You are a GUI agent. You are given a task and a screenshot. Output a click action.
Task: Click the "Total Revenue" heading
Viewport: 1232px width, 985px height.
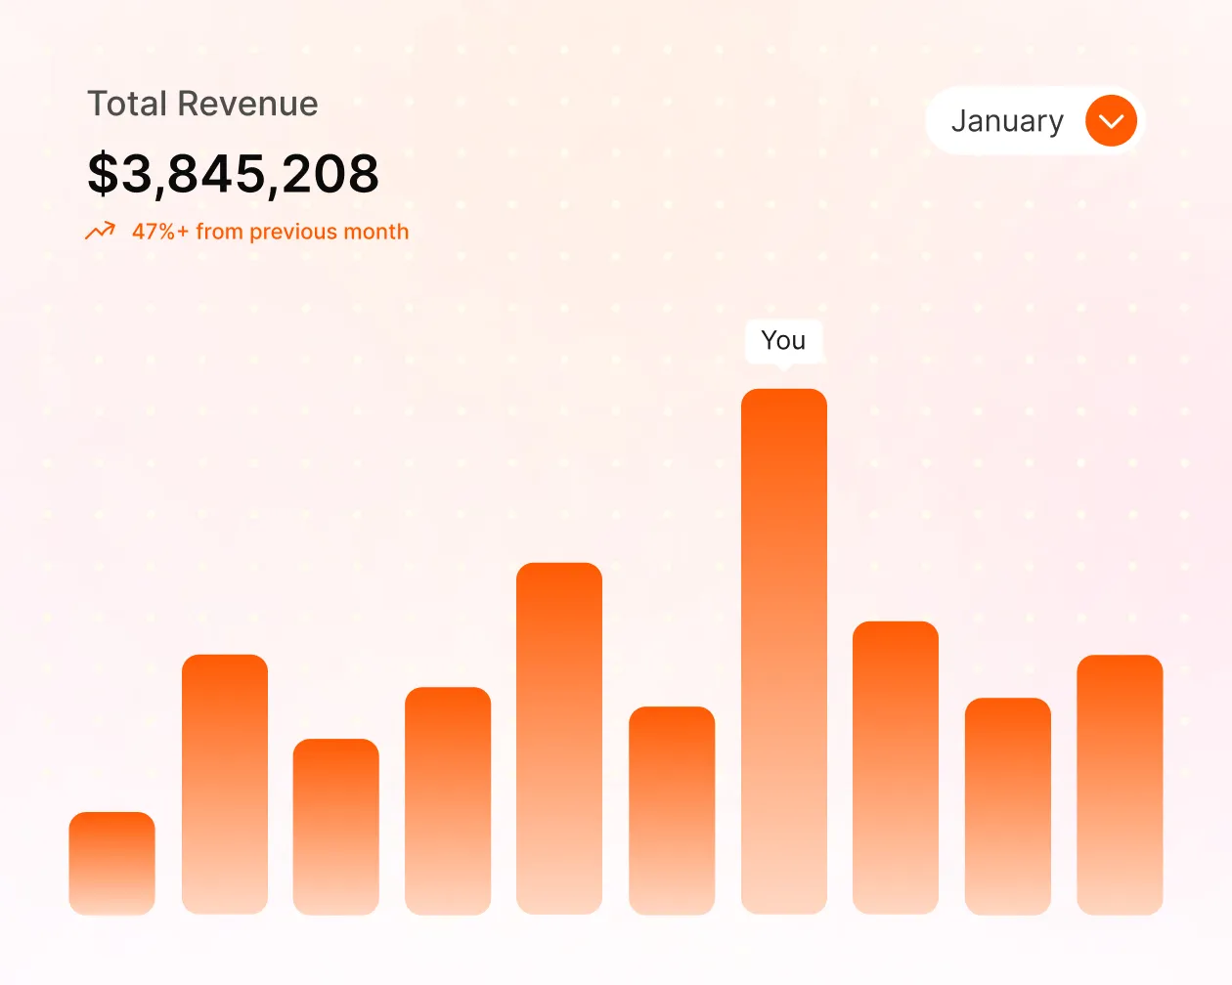(x=202, y=104)
